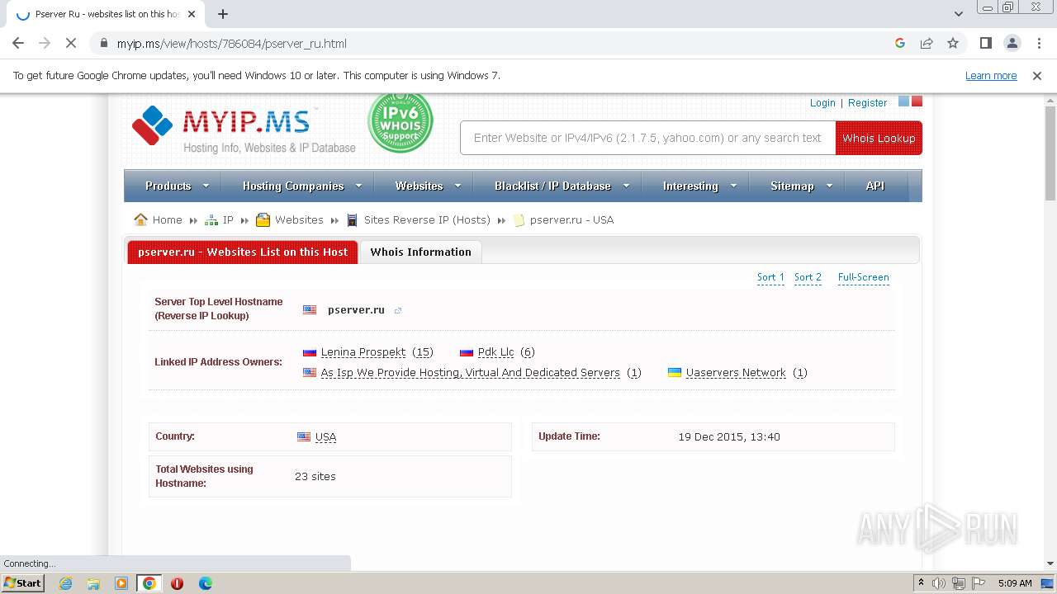View site information via the lock icon

pyautogui.click(x=104, y=43)
